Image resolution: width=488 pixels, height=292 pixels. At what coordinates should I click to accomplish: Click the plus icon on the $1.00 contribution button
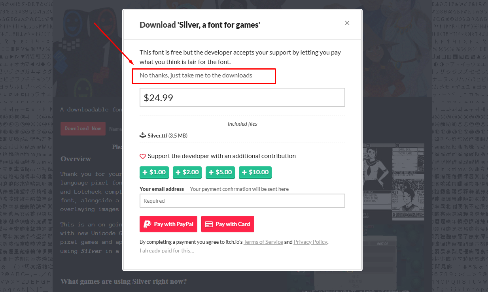click(144, 172)
